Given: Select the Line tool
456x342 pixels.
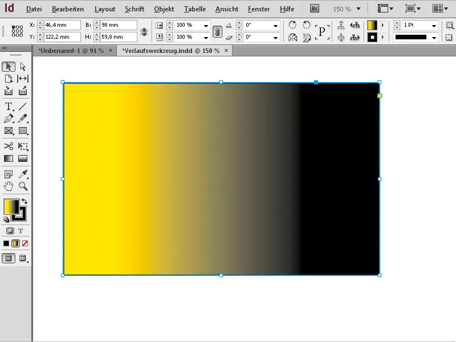Looking at the screenshot, I should click(23, 107).
